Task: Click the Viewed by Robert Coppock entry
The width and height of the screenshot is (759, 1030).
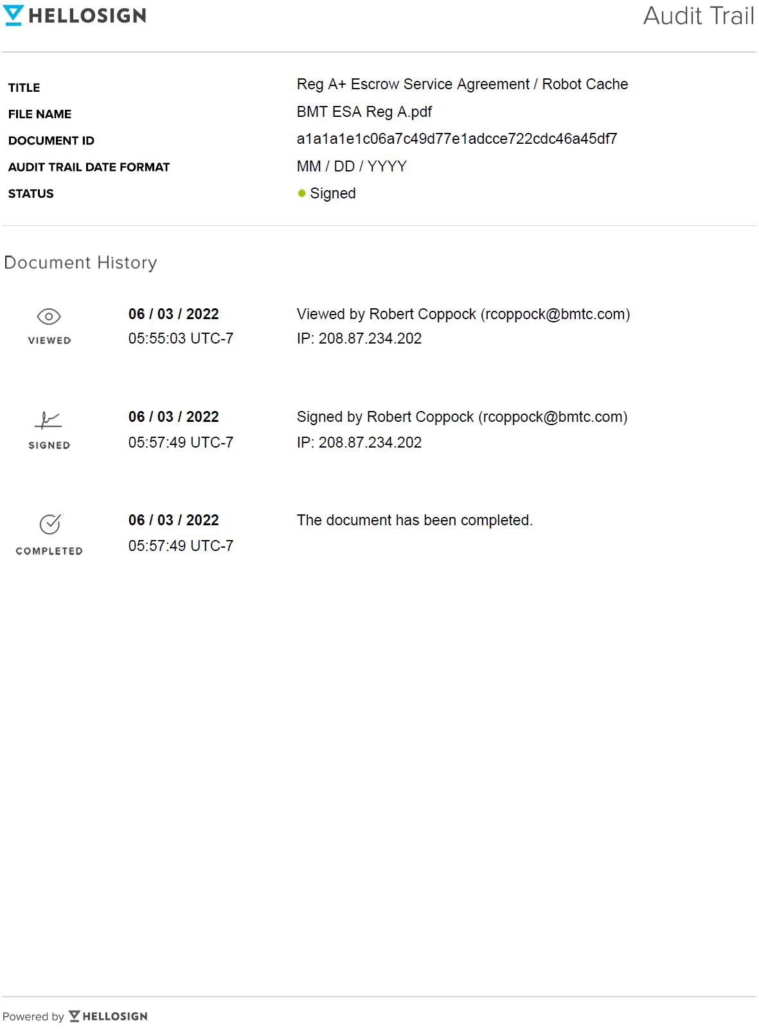Action: coord(463,314)
